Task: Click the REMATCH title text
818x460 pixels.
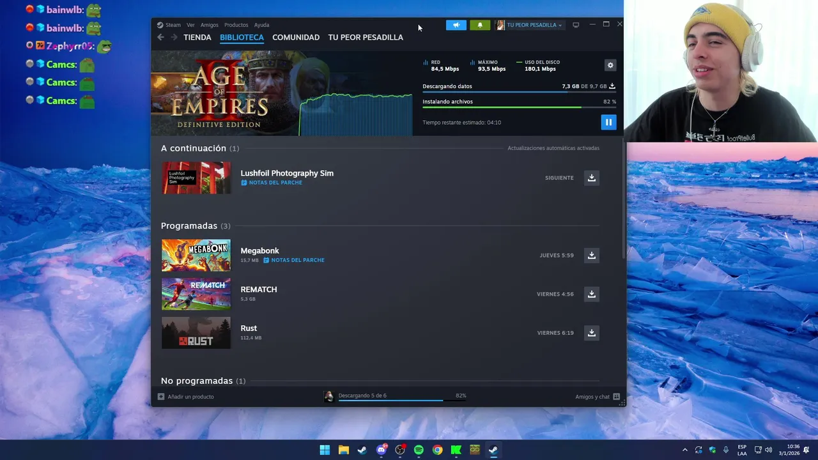Action: click(259, 289)
